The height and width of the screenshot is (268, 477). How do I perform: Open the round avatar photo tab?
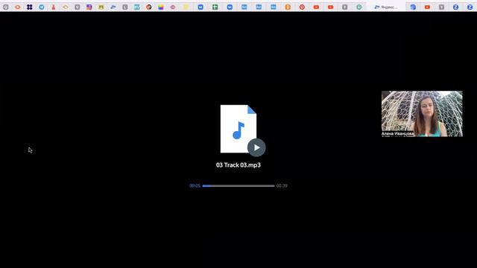149,7
